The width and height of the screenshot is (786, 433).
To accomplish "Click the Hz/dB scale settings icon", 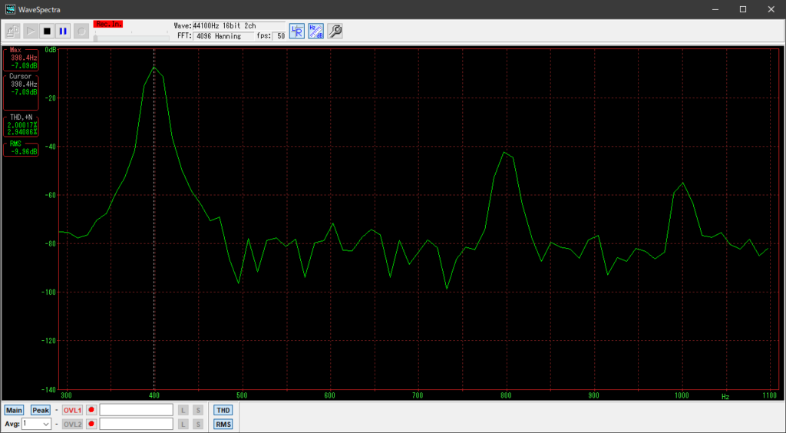I will click(315, 31).
